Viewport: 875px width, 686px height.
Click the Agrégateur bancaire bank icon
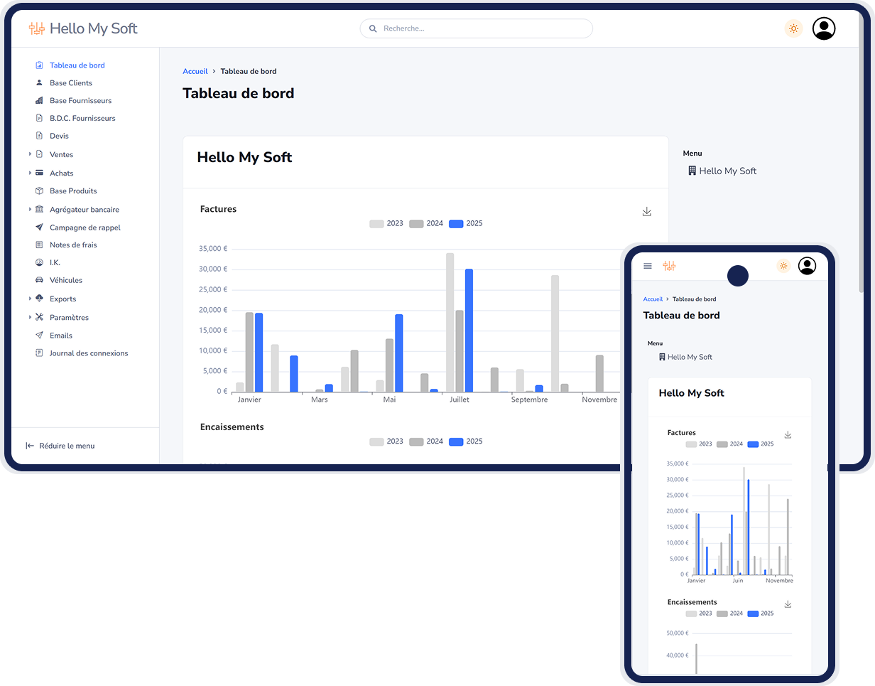[x=40, y=210]
